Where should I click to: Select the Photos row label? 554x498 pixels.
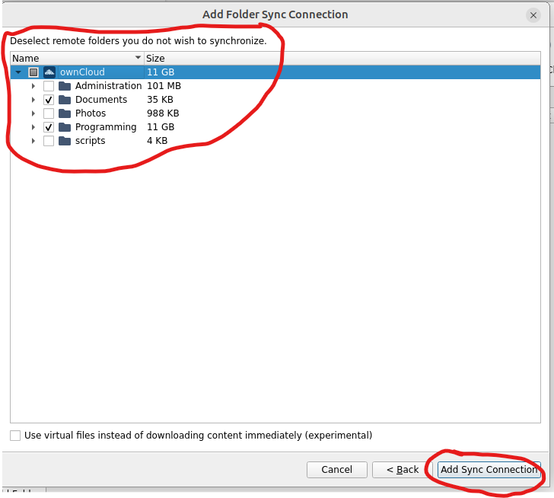tap(91, 113)
